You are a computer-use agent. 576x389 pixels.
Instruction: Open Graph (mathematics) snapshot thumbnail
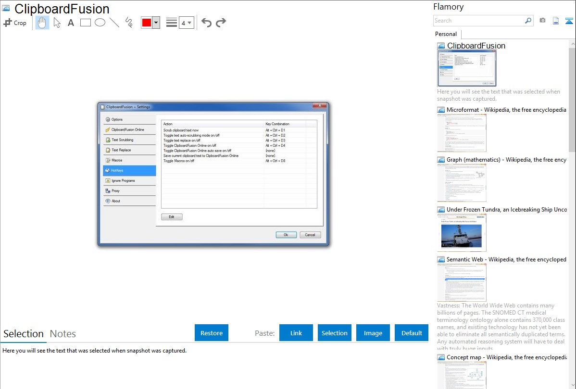(x=462, y=183)
